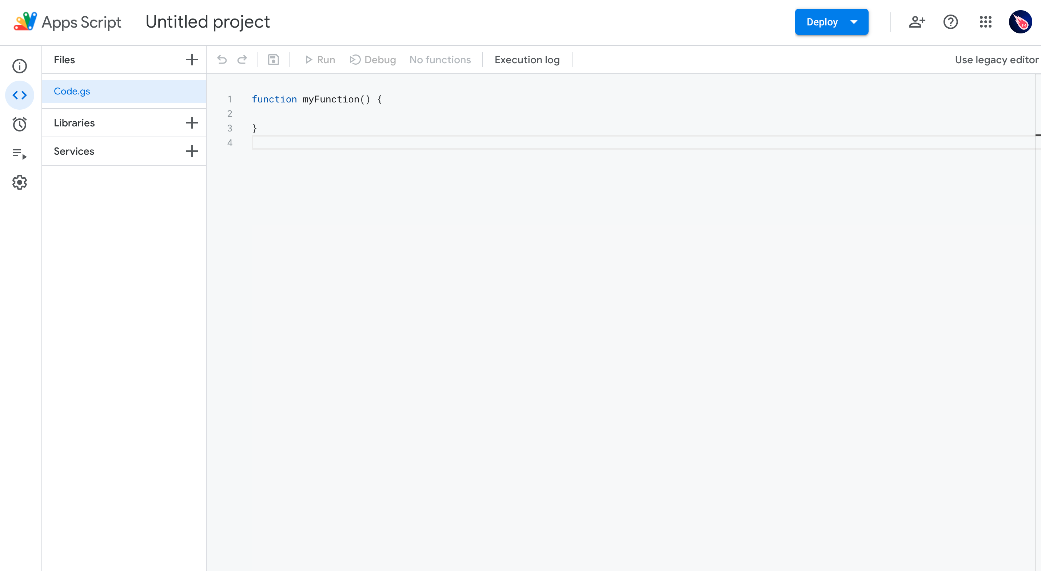Select the Editor code icon in sidebar
1041x571 pixels.
19,95
